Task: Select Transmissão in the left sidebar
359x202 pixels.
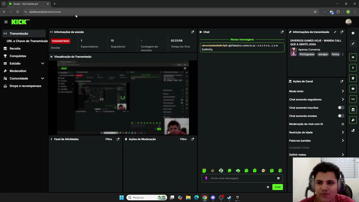Action: (x=24, y=33)
